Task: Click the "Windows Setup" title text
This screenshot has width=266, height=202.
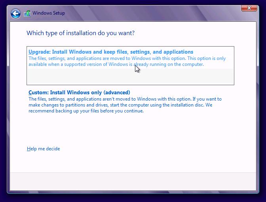Action: coord(49,13)
